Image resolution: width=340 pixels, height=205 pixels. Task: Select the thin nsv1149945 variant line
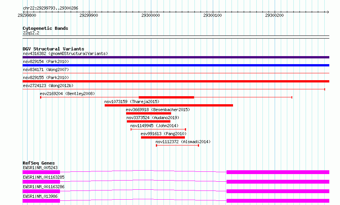click(x=158, y=129)
